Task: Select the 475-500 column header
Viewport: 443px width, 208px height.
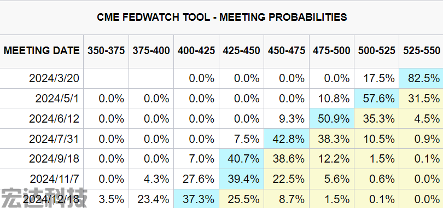Action: point(331,51)
